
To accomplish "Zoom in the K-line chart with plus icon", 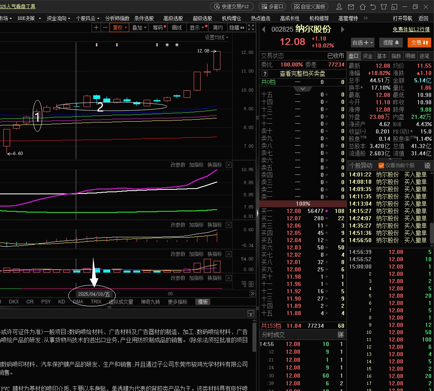I will 96,28.
